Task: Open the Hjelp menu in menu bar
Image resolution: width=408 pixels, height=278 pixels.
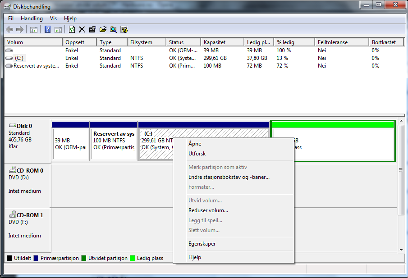Action: (x=70, y=18)
